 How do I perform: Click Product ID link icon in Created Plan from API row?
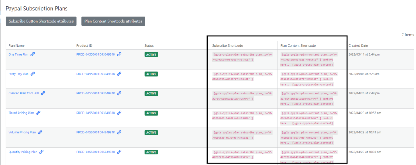click(x=119, y=93)
